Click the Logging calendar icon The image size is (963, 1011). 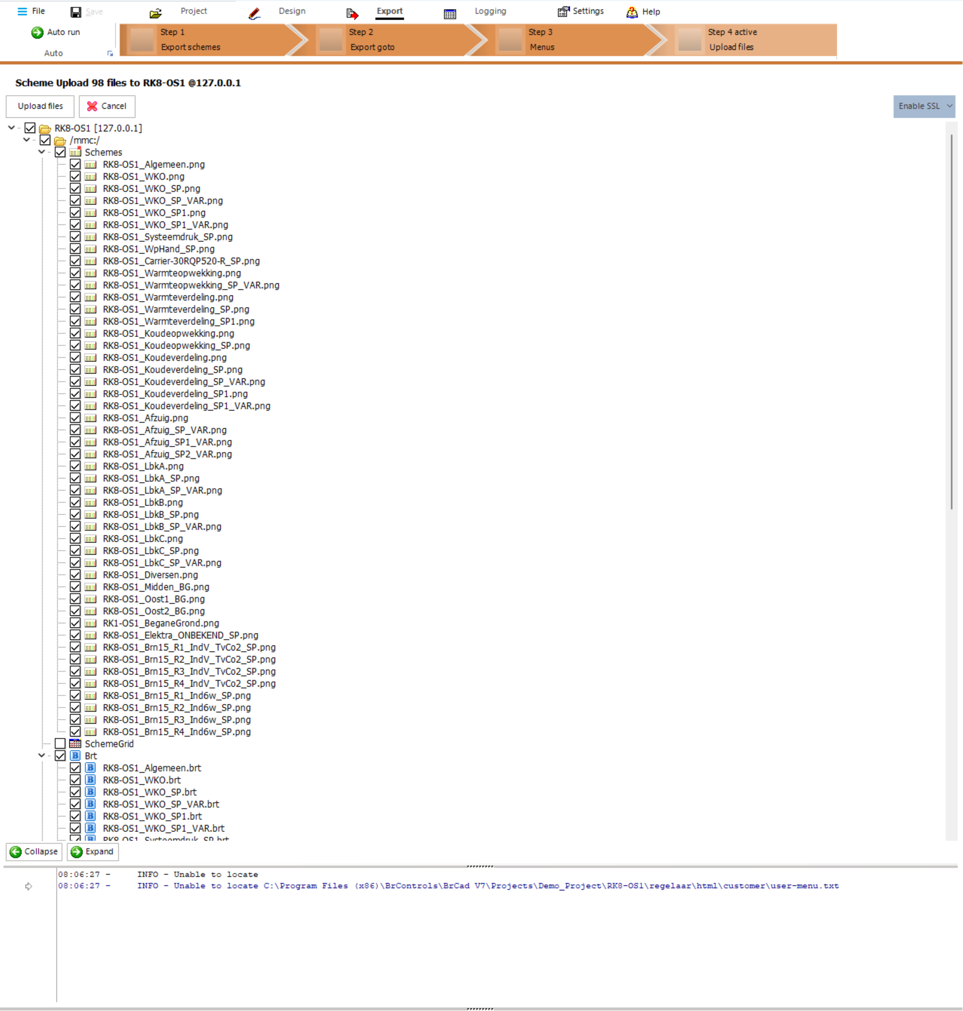pos(450,14)
